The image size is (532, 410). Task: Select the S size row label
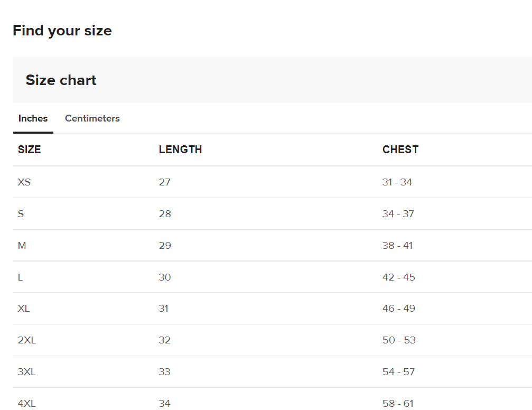click(21, 214)
